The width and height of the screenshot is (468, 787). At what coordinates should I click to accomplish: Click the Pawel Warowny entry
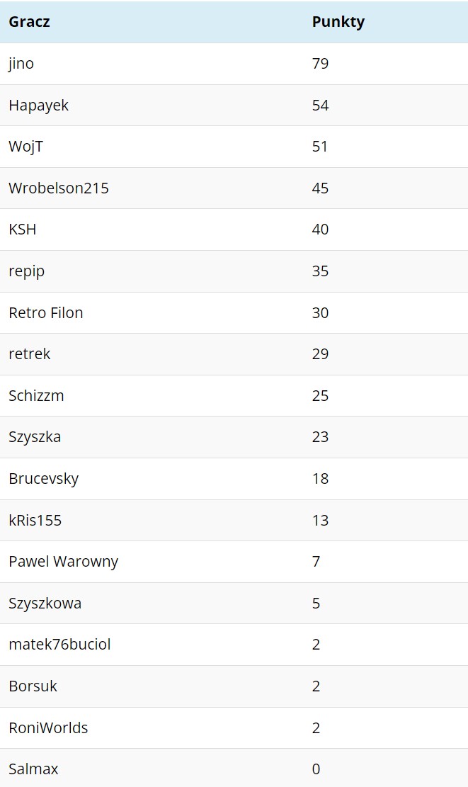coord(63,562)
